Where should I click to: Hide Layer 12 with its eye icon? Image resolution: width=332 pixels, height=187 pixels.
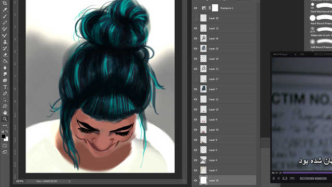[x=196, y=28]
